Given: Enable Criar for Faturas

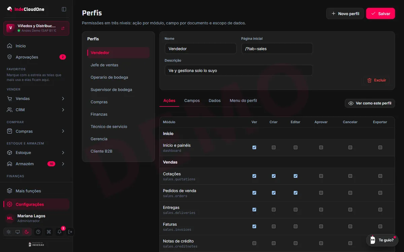Looking at the screenshot, I should [x=274, y=226].
